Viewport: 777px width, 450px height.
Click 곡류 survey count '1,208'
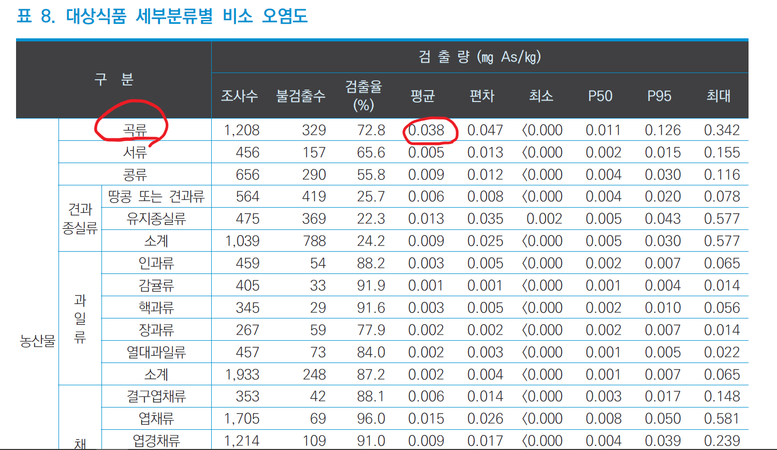[x=242, y=130]
